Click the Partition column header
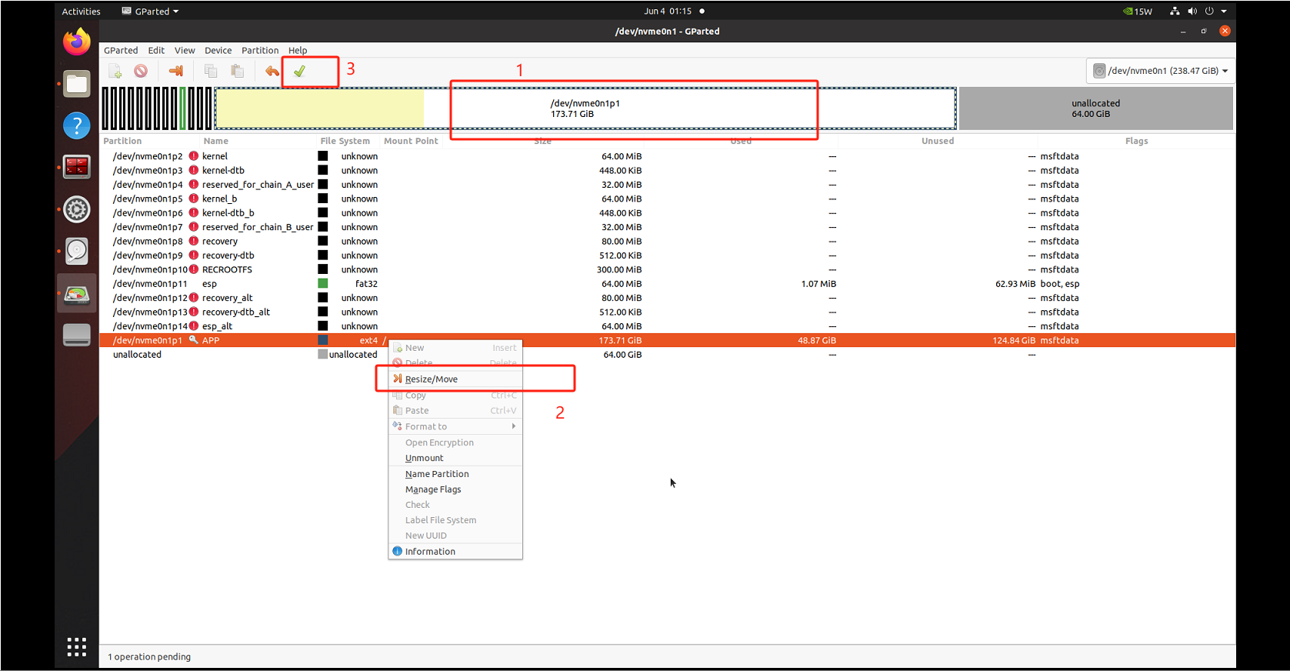This screenshot has height=671, width=1290. click(x=122, y=141)
